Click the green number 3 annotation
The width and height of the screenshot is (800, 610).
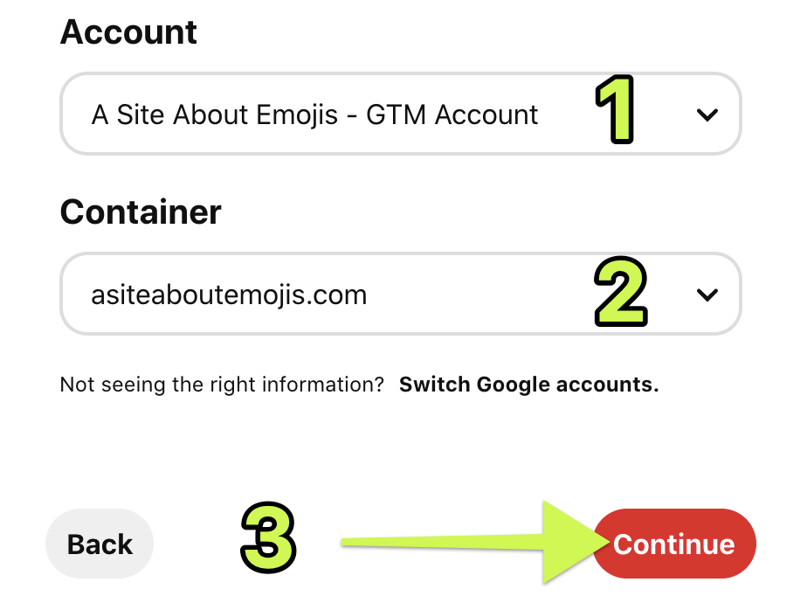click(x=268, y=536)
